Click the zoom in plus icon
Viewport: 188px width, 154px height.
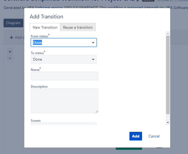(x=10, y=52)
